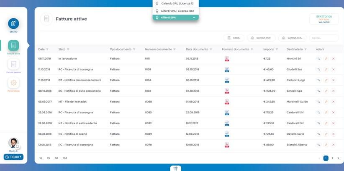Open the Importo column filter
Image resolution: width=344 pixels, height=171 pixels.
point(278,49)
